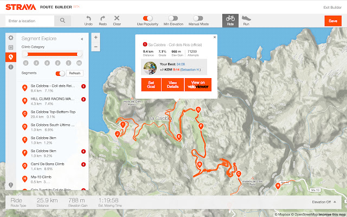Select the uncategorized climb circle
Viewport: 347px width, 217px height.
click(25, 63)
